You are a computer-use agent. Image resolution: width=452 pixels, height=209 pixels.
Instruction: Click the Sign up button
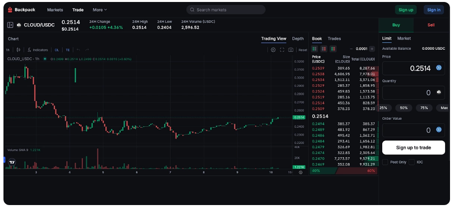coord(406,10)
